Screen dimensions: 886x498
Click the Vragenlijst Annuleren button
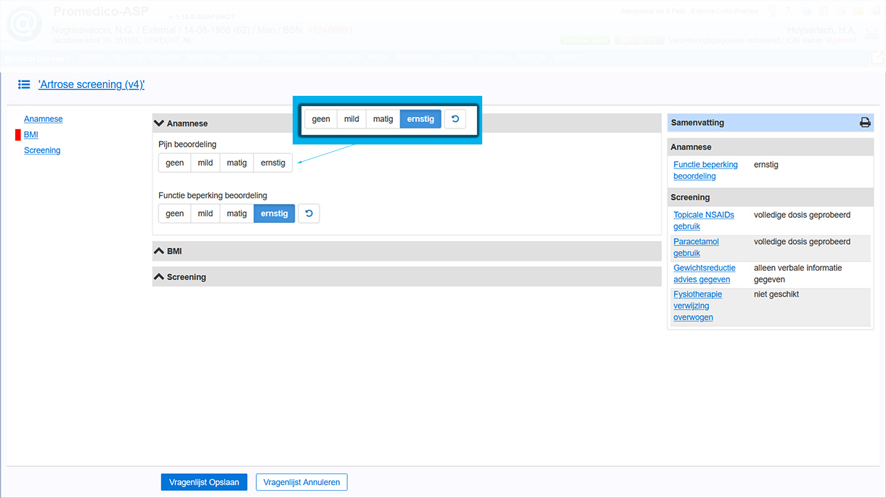click(301, 482)
